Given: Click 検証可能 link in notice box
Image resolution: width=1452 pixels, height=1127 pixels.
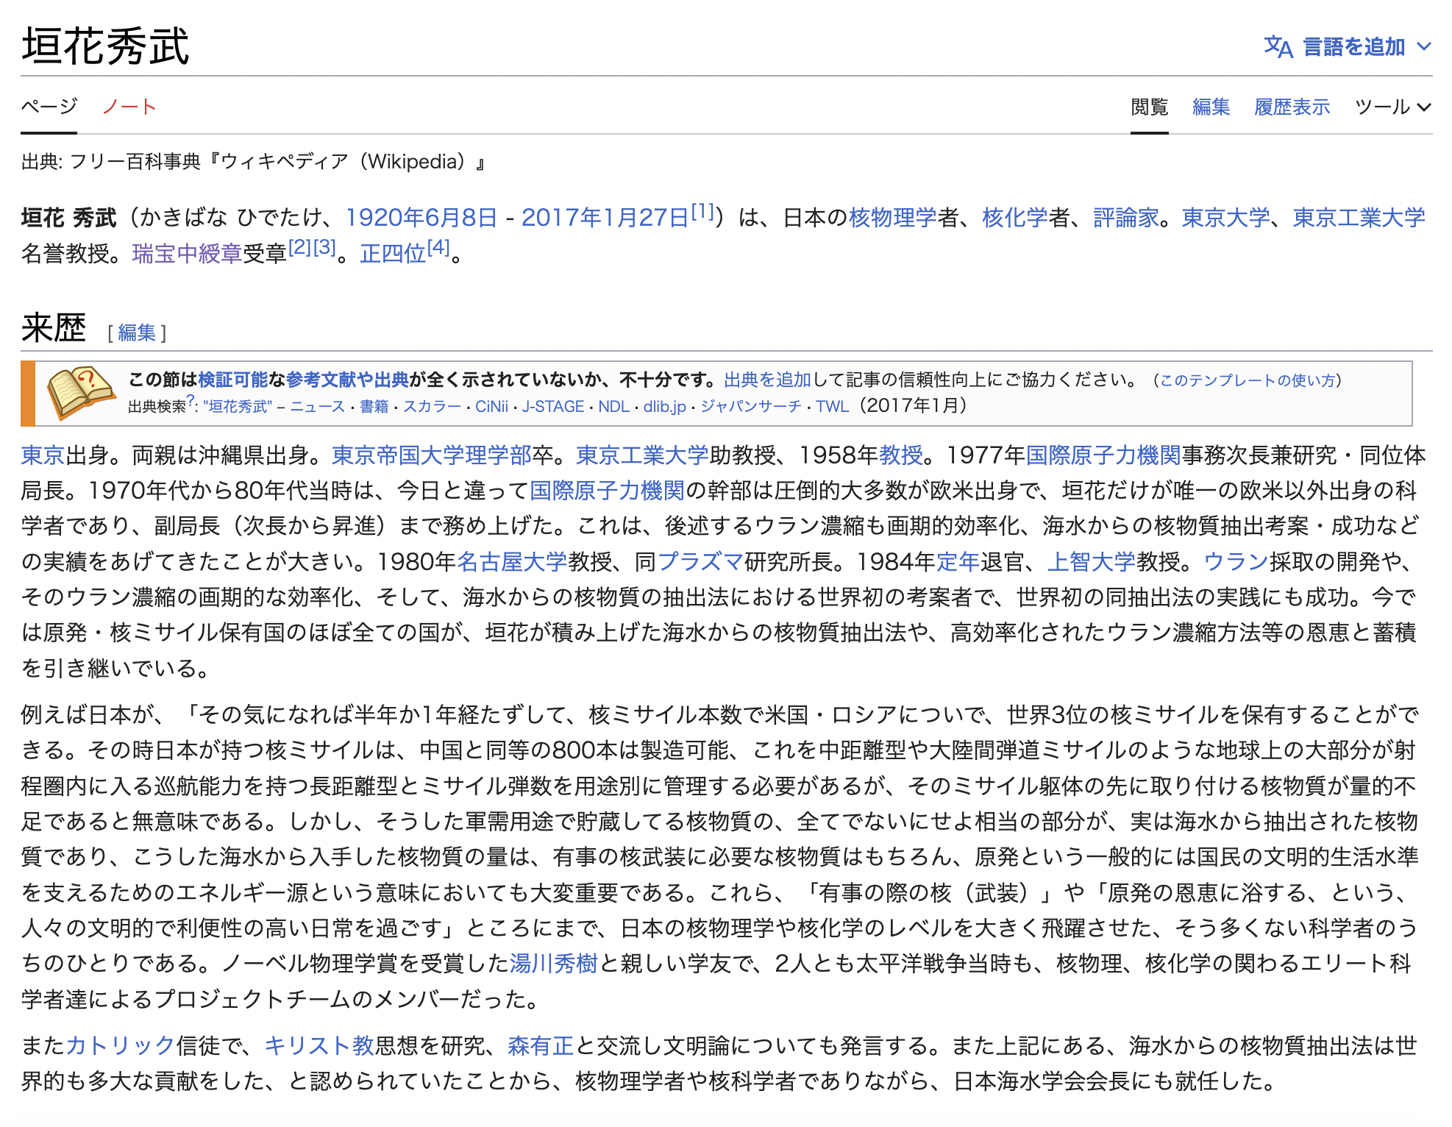Looking at the screenshot, I should click(233, 380).
